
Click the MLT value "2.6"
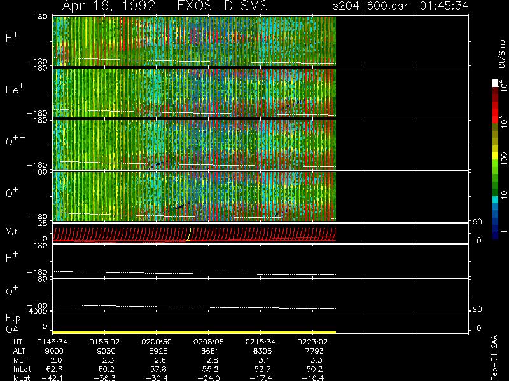pos(160,360)
